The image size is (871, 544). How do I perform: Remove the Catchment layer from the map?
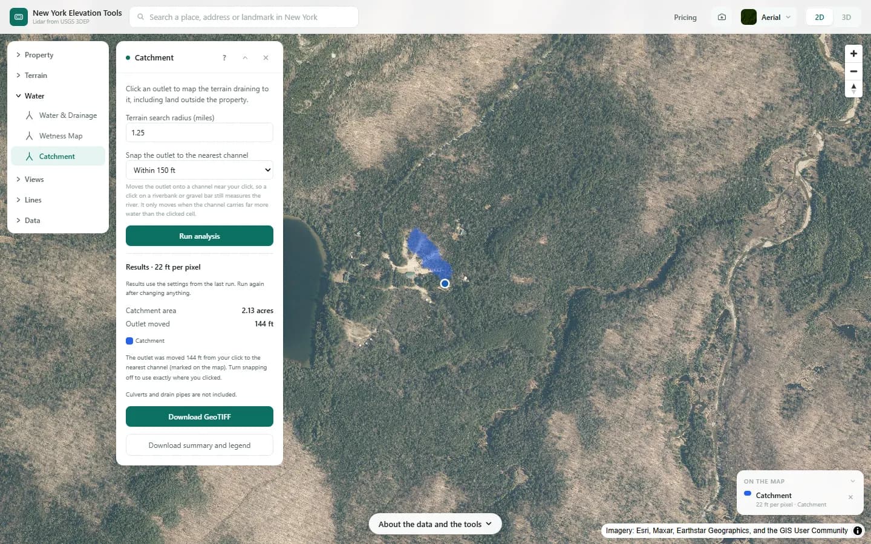point(850,497)
